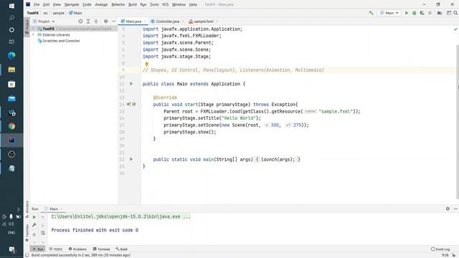Open the Problems tool window
This screenshot has height=258, width=459.
tap(77, 249)
